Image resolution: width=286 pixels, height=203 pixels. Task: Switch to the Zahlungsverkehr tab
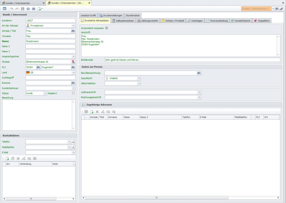point(148,21)
